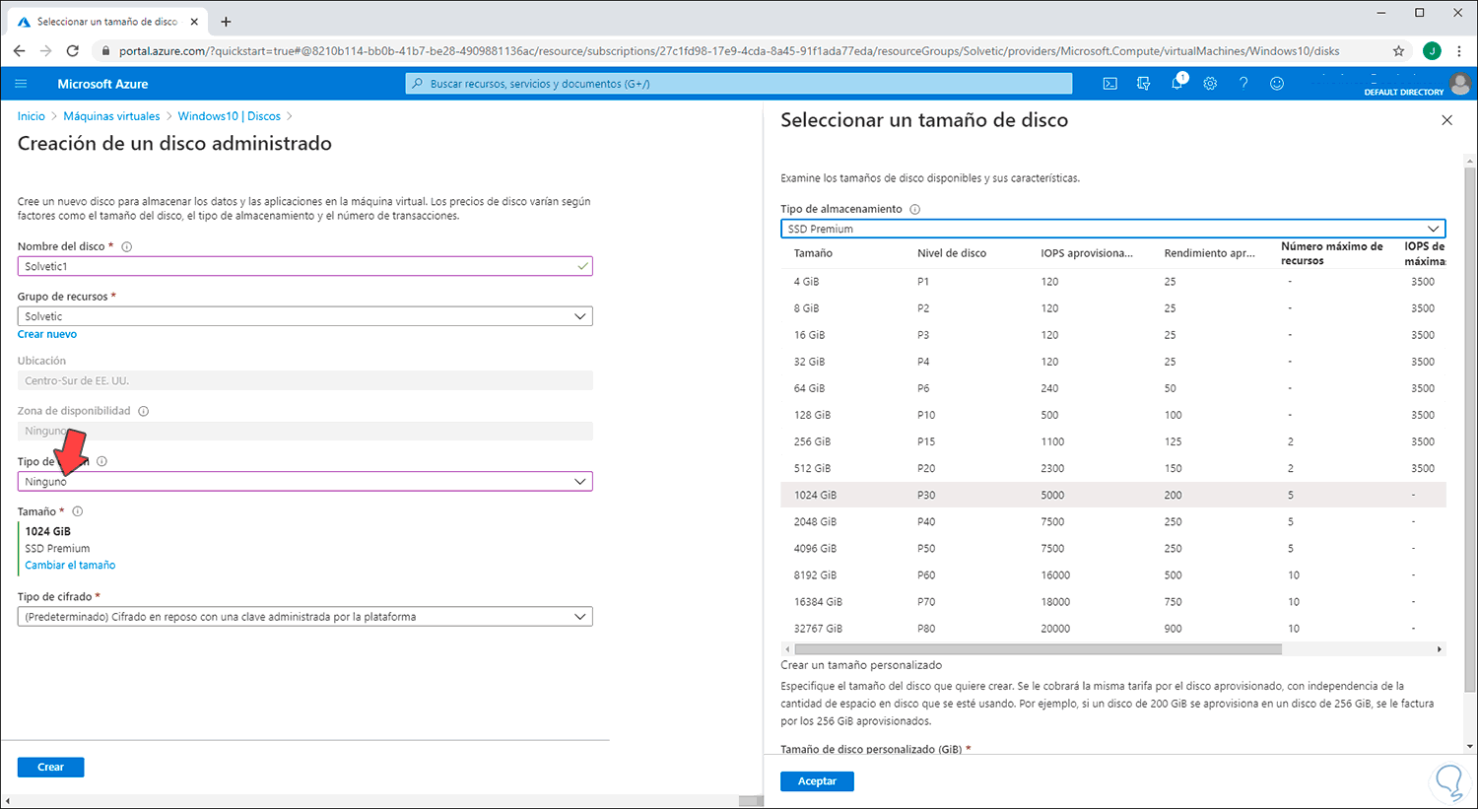This screenshot has height=809, width=1478.
Task: Open the Help question mark icon
Action: point(1243,84)
